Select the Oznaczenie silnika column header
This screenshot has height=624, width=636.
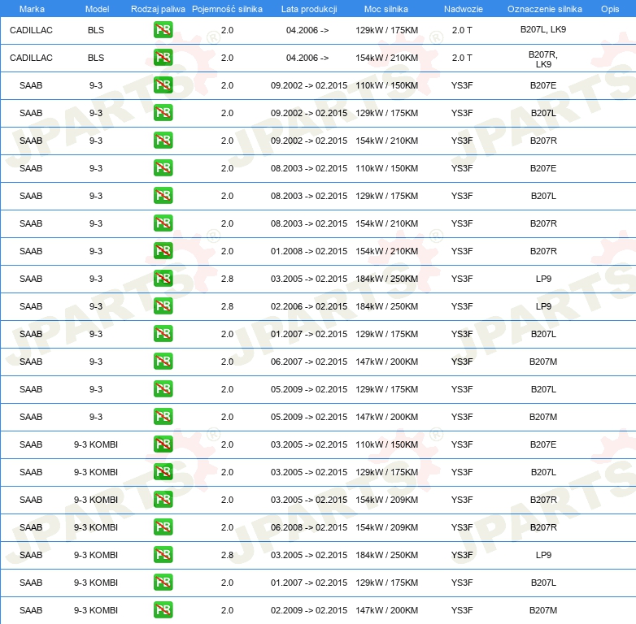coord(543,8)
